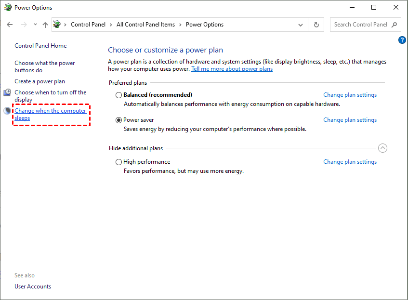The image size is (408, 300).
Task: Click the moon icon beside sleep settings
Action: tap(8, 111)
